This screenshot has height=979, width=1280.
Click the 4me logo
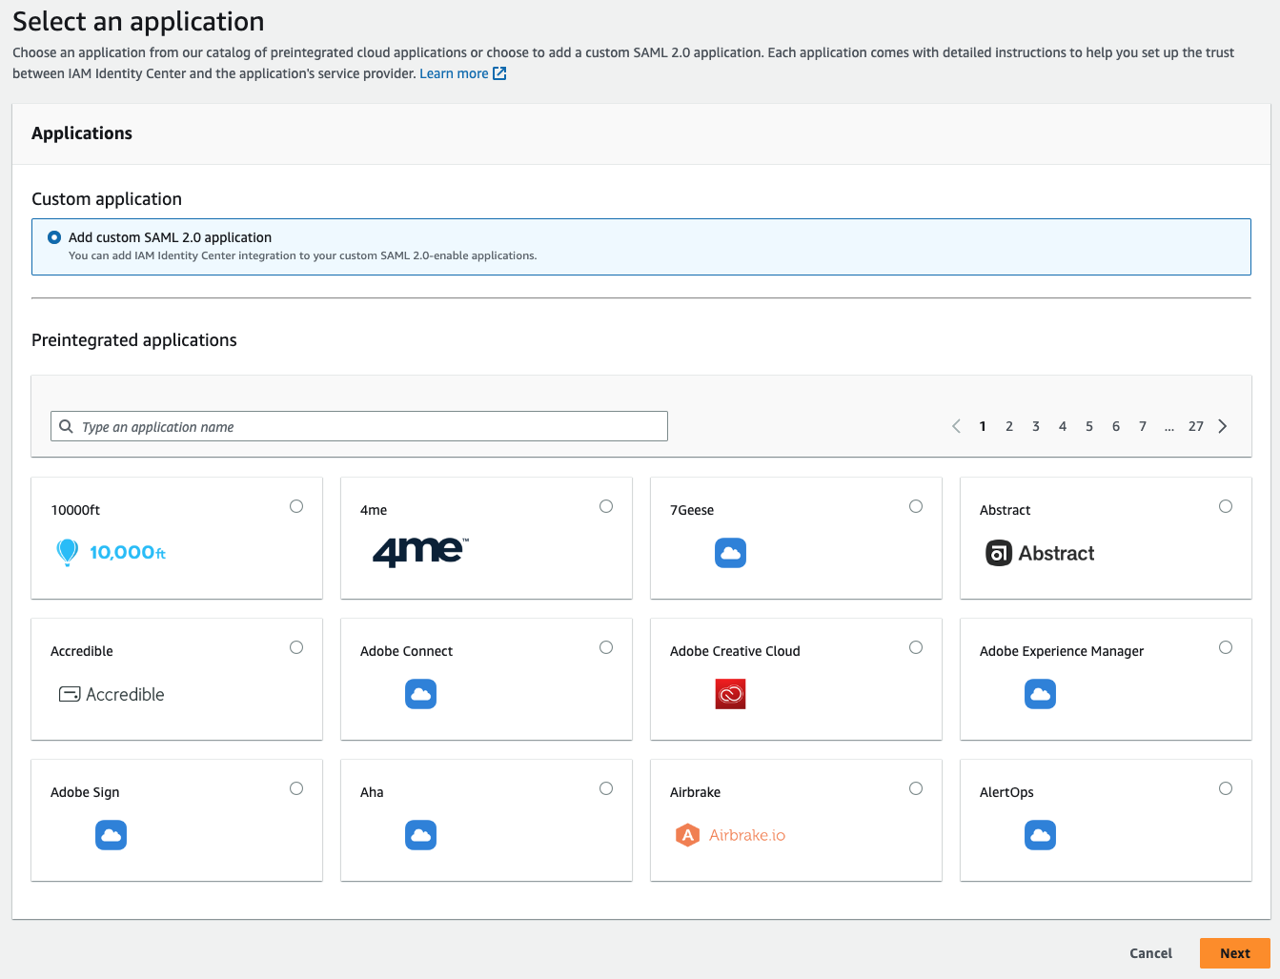point(420,552)
